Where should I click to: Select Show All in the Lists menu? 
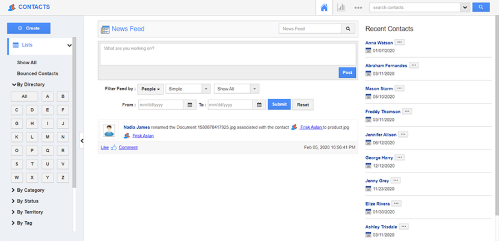click(x=27, y=63)
